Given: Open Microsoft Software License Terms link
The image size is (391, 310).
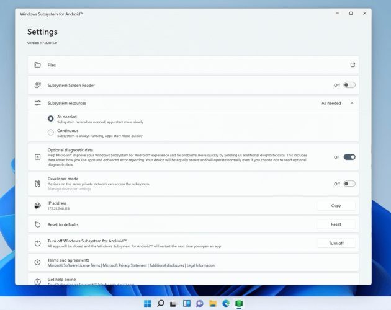Looking at the screenshot, I should (74, 265).
